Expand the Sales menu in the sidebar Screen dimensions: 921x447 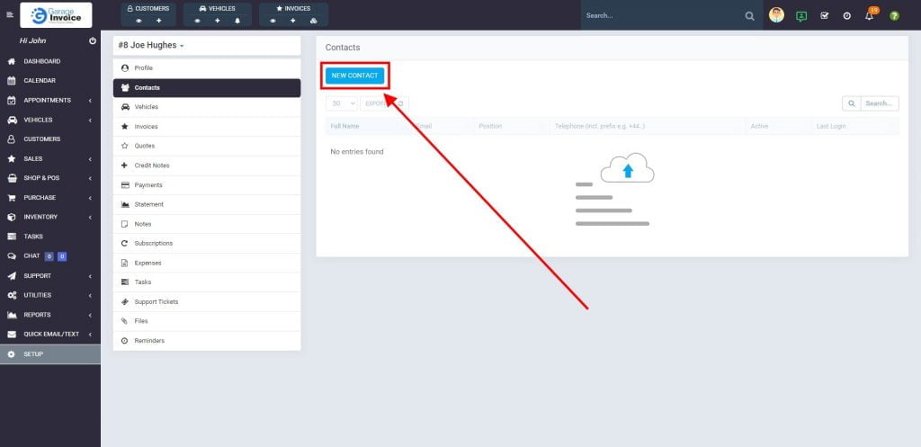click(x=49, y=158)
